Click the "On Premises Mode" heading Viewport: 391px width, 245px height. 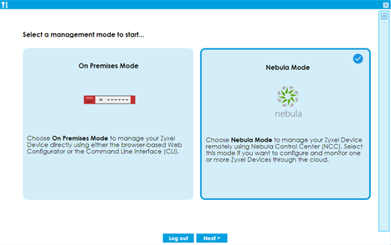click(108, 66)
